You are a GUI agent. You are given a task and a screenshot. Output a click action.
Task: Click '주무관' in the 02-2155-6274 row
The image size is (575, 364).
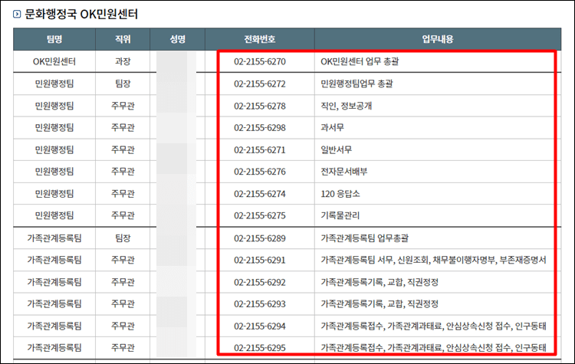[123, 194]
